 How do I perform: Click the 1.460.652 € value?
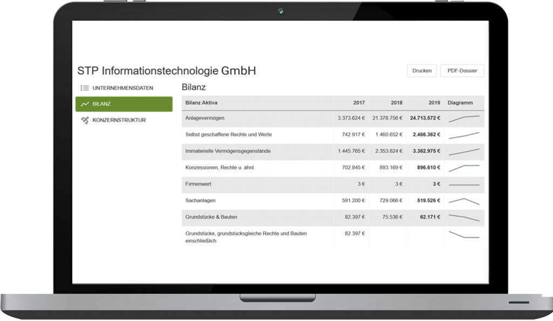389,134
